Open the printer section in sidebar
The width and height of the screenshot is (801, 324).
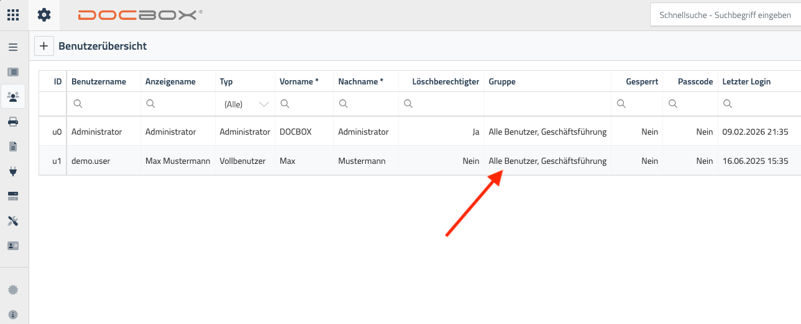(13, 122)
